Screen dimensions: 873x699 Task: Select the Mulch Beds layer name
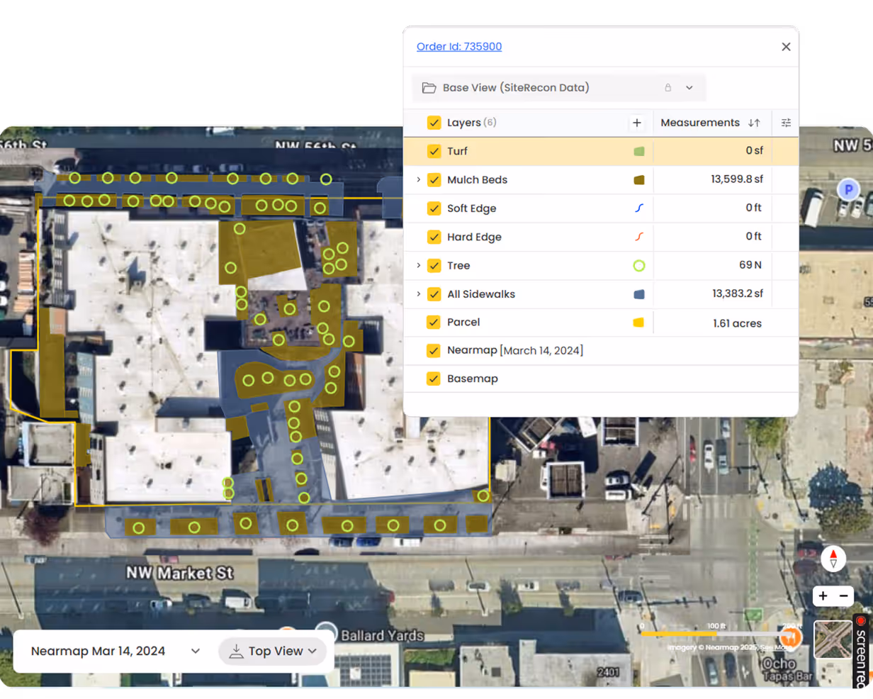click(x=477, y=180)
